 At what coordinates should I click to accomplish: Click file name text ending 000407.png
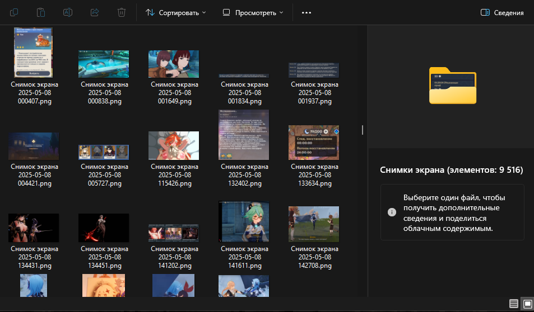(x=34, y=93)
